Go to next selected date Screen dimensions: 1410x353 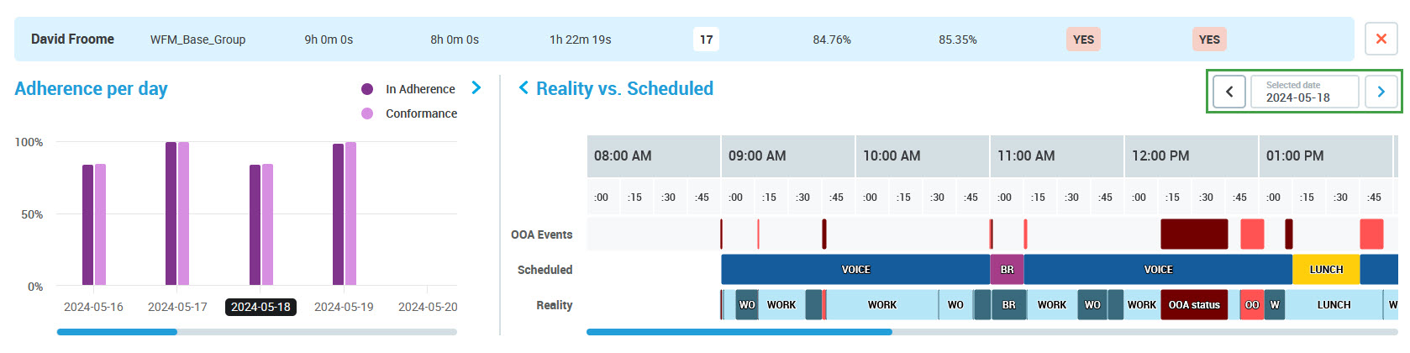[1381, 92]
